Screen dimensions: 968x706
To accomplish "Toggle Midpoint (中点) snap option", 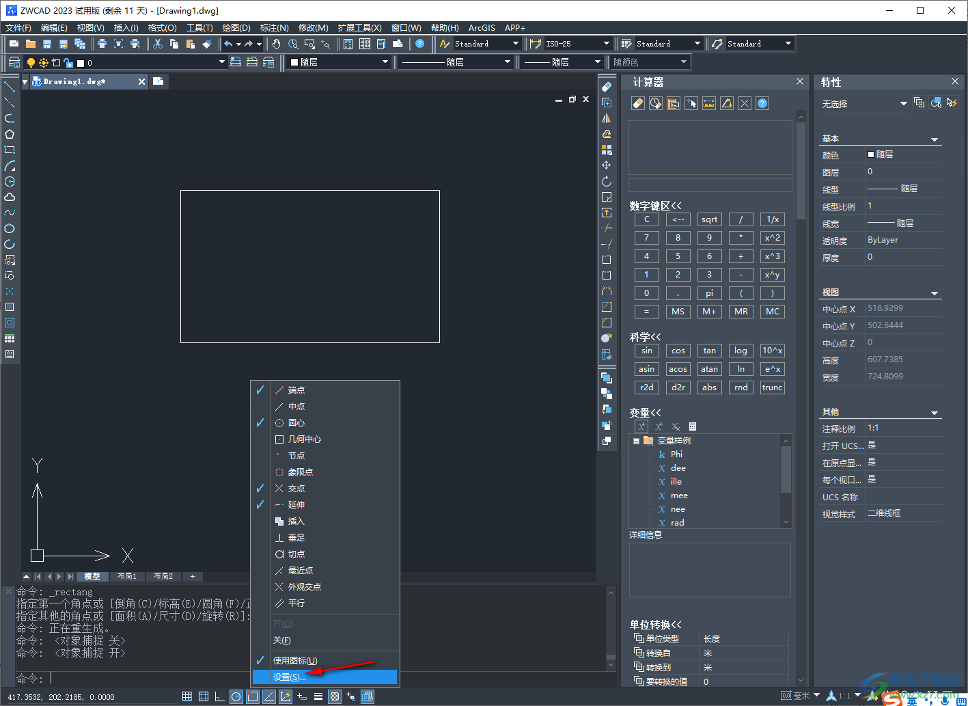I will point(325,406).
